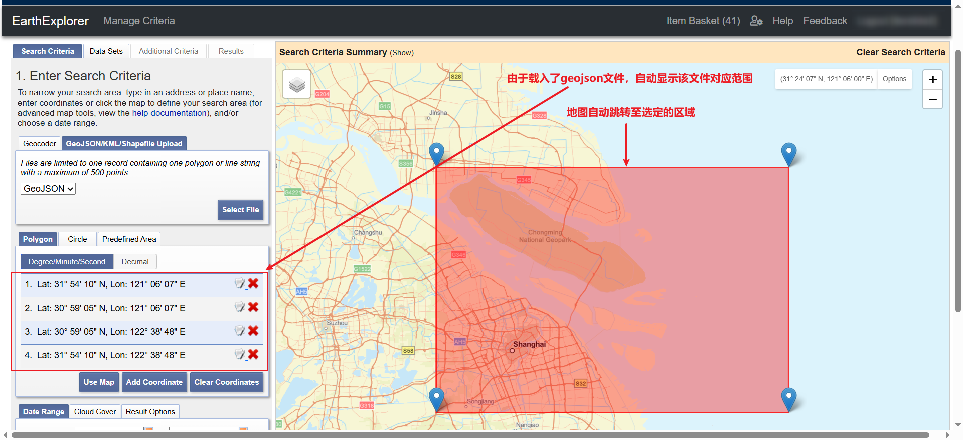Delete coordinate 1 using red X

tap(253, 283)
